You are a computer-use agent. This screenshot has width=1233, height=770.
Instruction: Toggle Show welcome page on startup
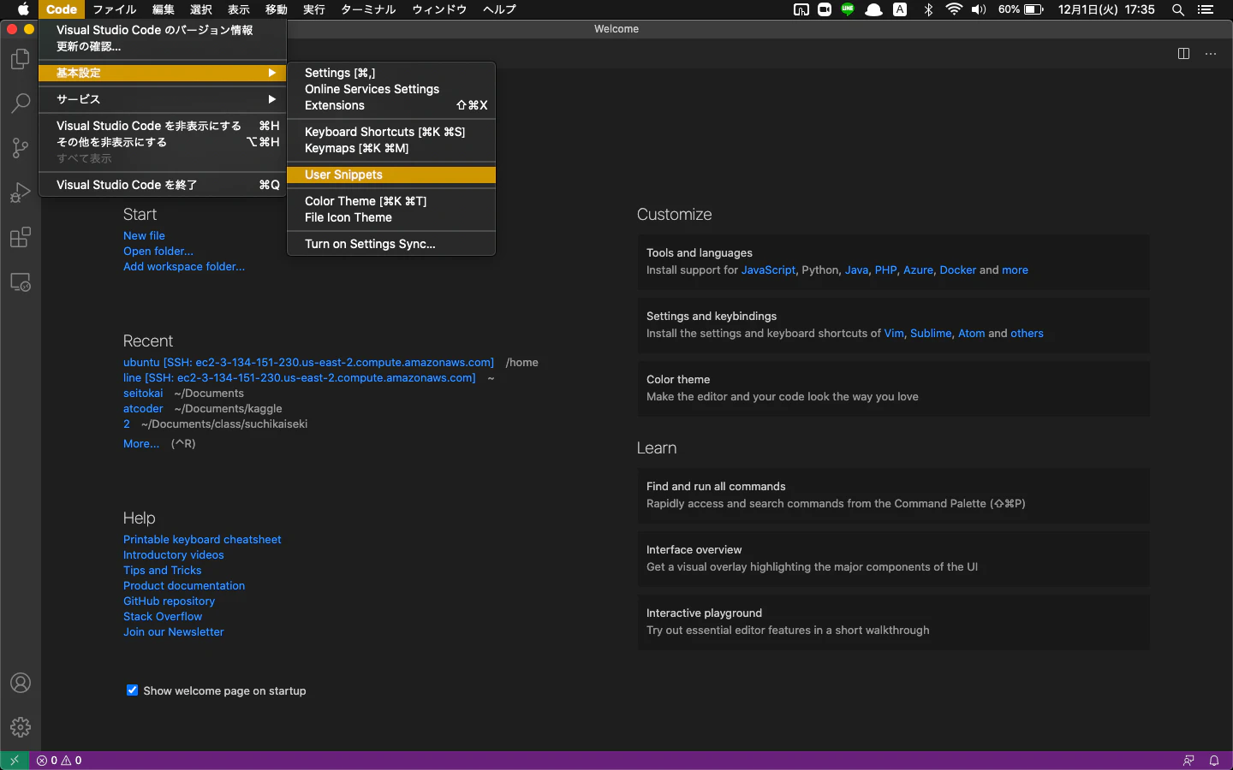click(x=132, y=690)
